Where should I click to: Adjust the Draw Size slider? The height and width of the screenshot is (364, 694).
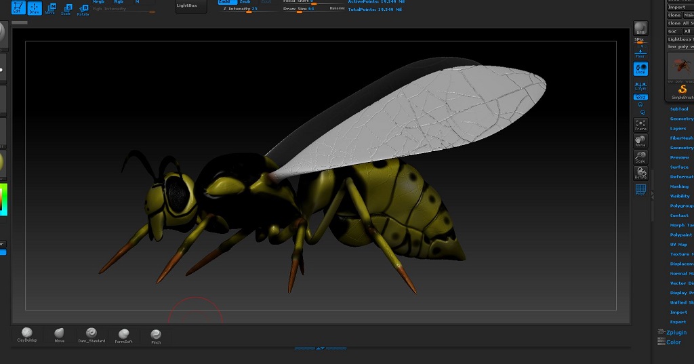pos(304,9)
